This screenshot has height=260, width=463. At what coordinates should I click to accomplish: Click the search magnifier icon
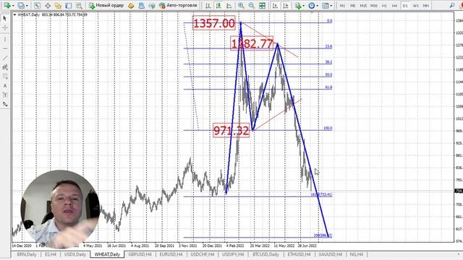[452, 5]
